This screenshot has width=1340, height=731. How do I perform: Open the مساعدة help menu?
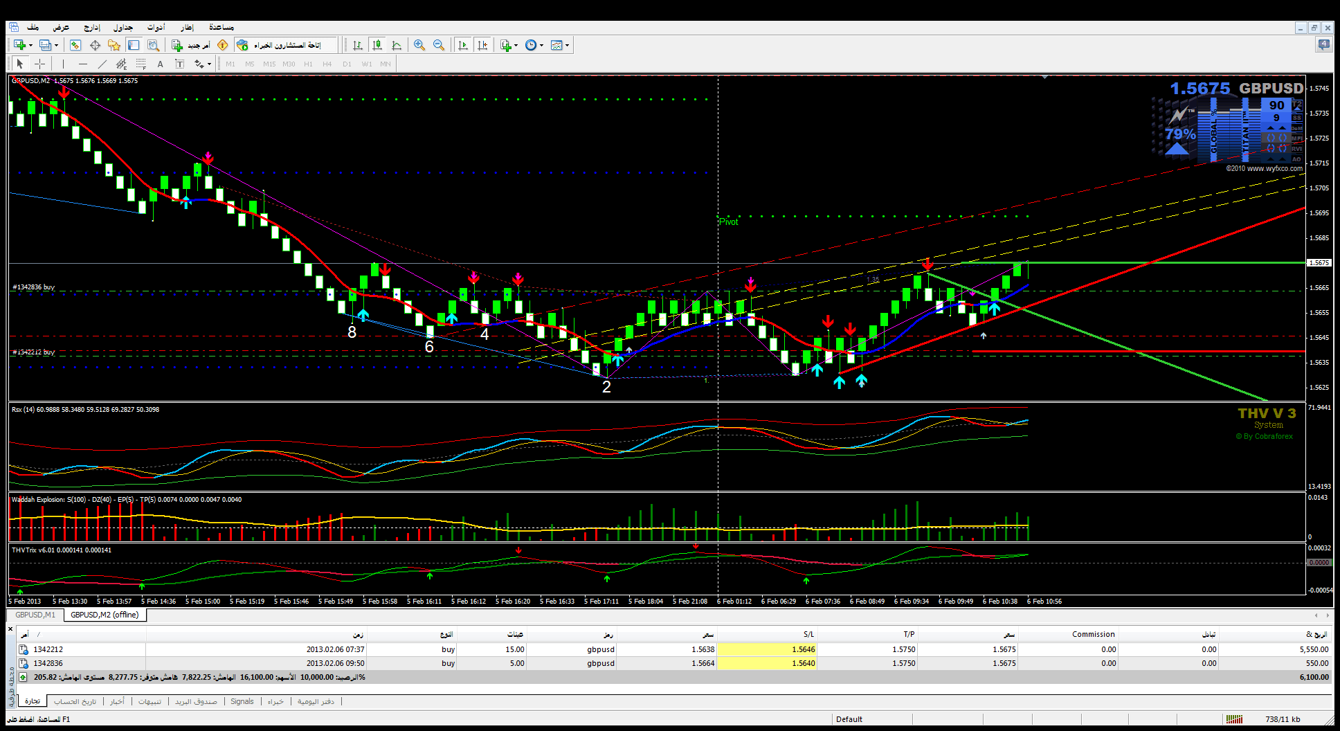click(221, 27)
